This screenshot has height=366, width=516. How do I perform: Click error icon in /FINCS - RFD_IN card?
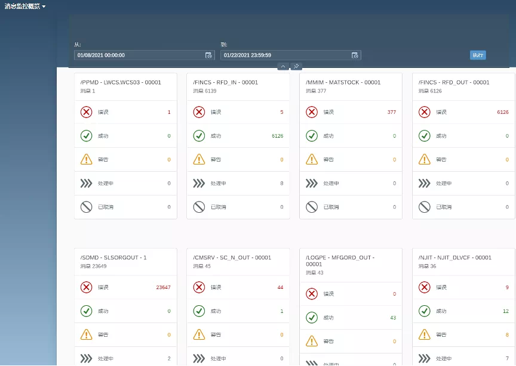pos(199,112)
